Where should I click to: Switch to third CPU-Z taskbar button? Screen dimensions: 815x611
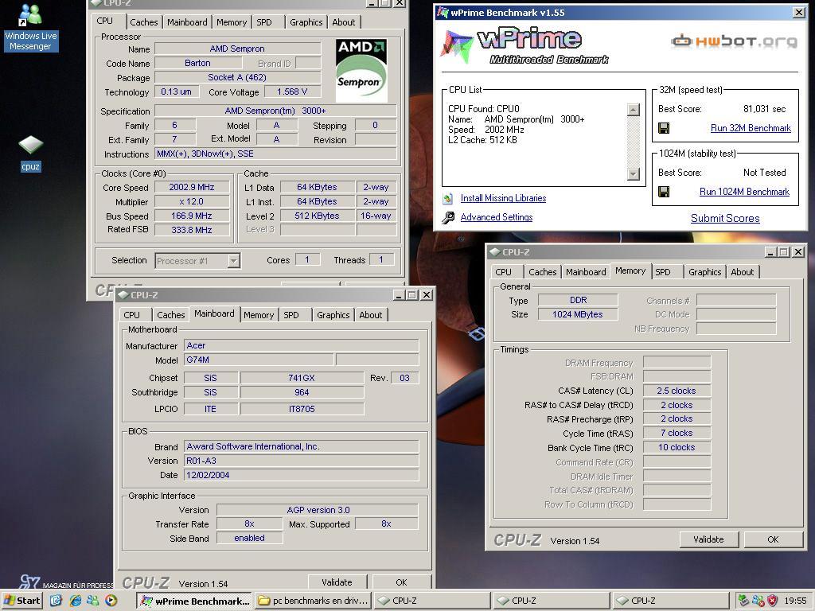(x=671, y=601)
